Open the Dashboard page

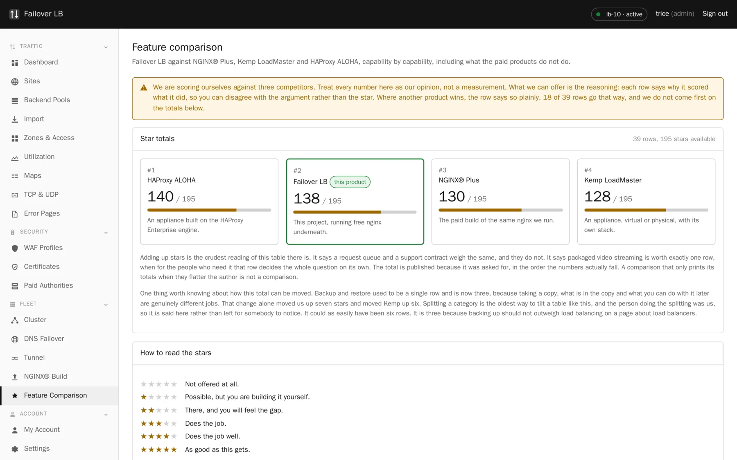pos(59,62)
